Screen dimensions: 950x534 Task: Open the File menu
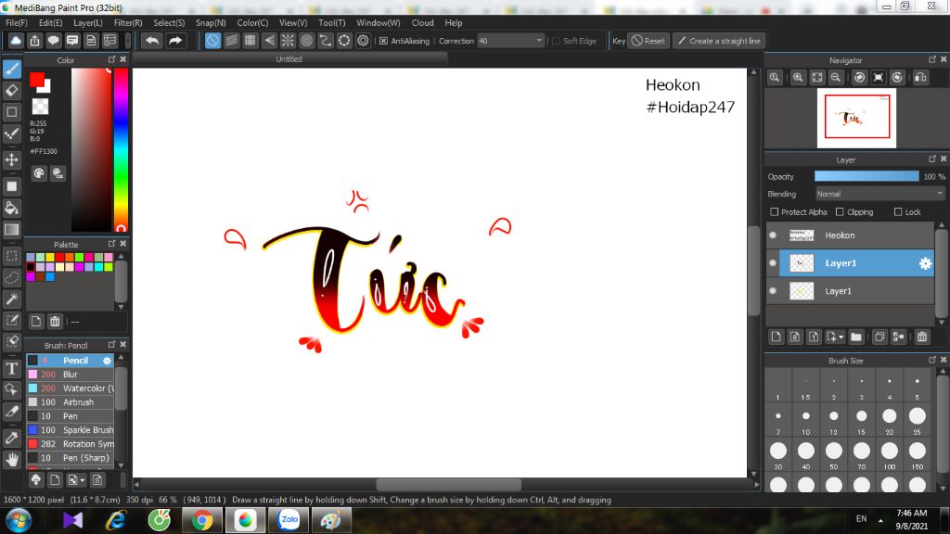[x=17, y=22]
